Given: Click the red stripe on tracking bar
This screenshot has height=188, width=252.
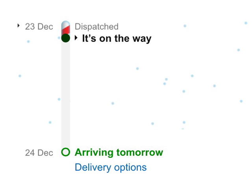Looking at the screenshot, I should pyautogui.click(x=66, y=30).
